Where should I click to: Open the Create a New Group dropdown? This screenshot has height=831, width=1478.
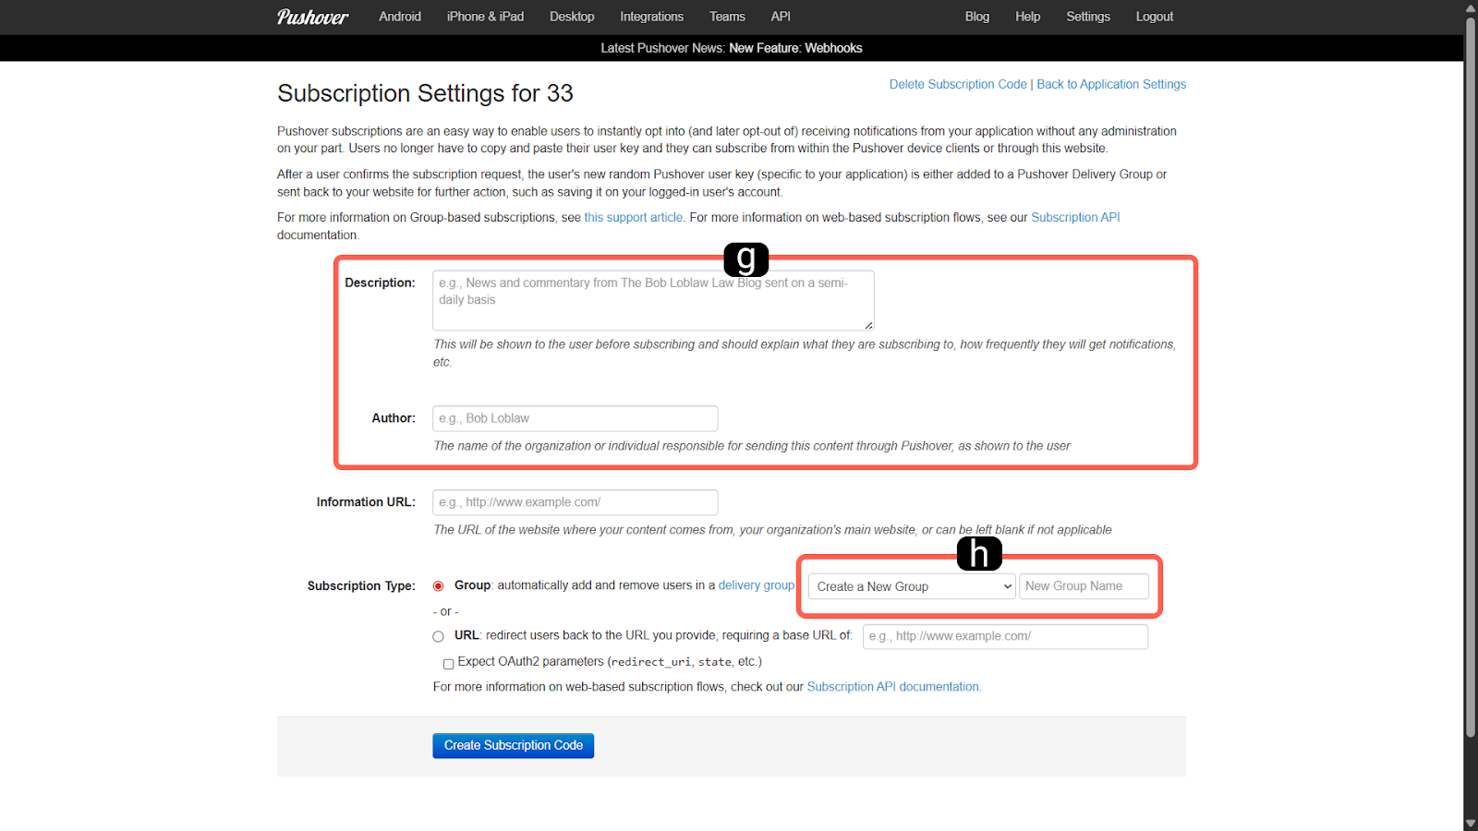click(x=912, y=586)
